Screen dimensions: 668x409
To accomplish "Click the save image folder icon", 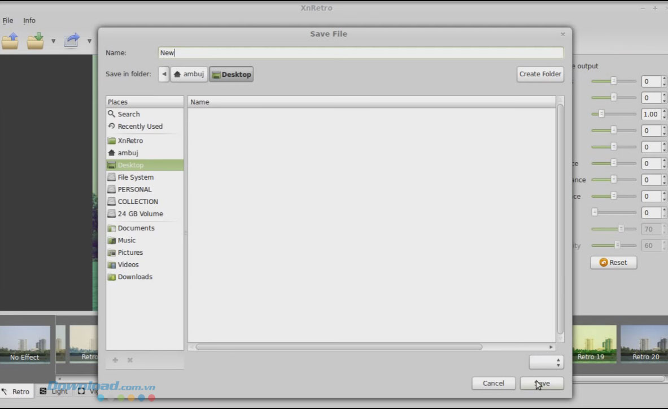I will (35, 41).
